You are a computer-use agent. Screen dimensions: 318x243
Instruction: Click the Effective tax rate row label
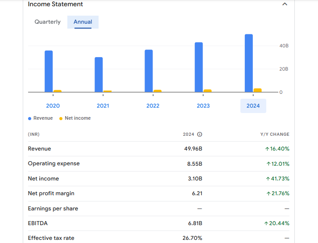click(51, 238)
